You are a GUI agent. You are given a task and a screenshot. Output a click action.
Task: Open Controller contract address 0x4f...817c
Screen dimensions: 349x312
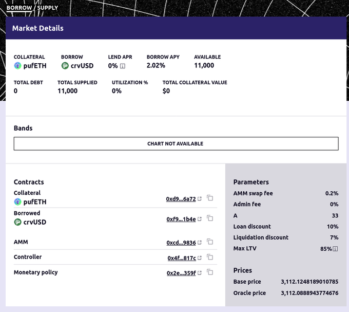pos(182,258)
